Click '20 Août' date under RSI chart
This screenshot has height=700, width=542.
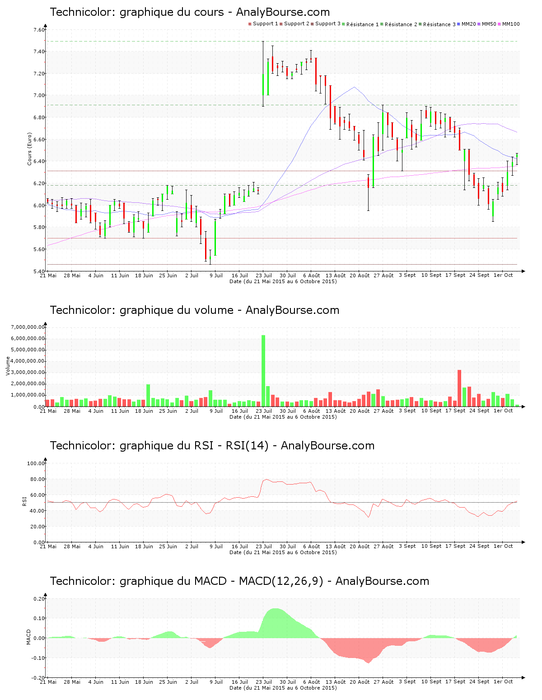360,546
